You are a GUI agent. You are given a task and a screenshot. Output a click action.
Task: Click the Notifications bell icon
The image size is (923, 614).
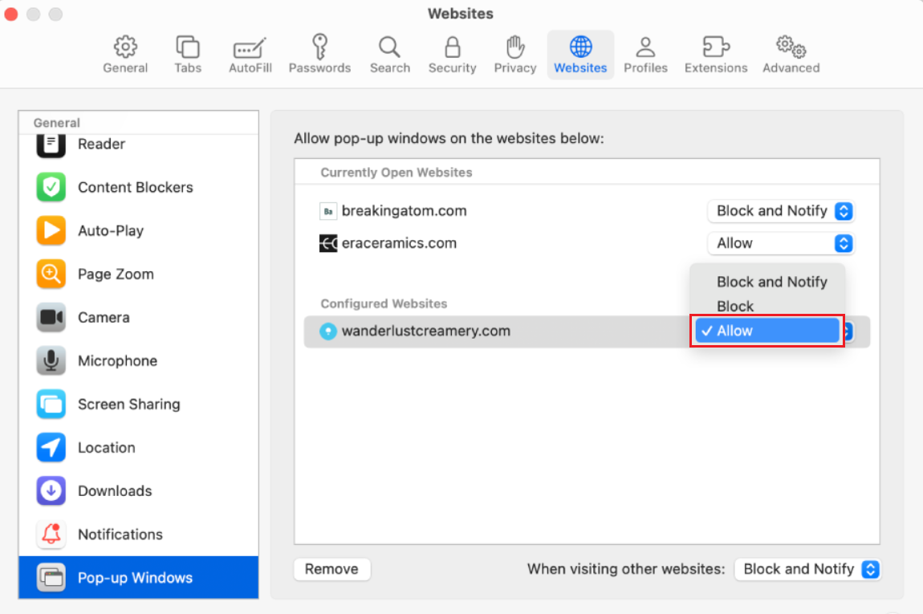pyautogui.click(x=51, y=535)
